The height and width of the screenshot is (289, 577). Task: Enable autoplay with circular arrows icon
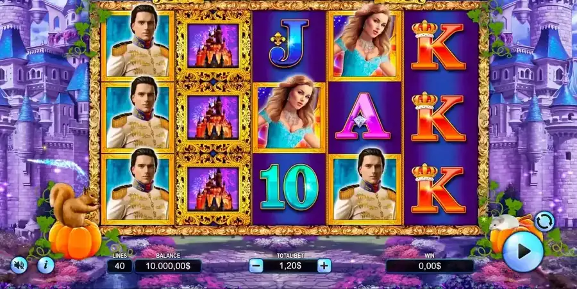tap(544, 221)
